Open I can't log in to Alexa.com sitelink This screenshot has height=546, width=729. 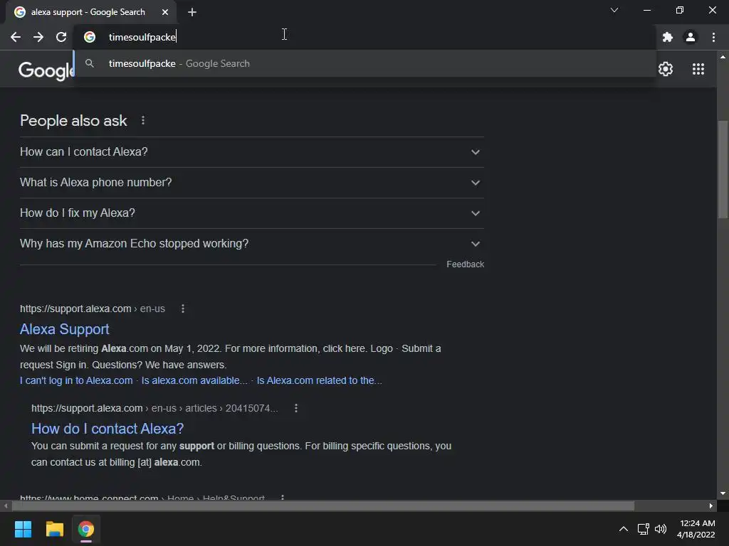click(x=76, y=381)
